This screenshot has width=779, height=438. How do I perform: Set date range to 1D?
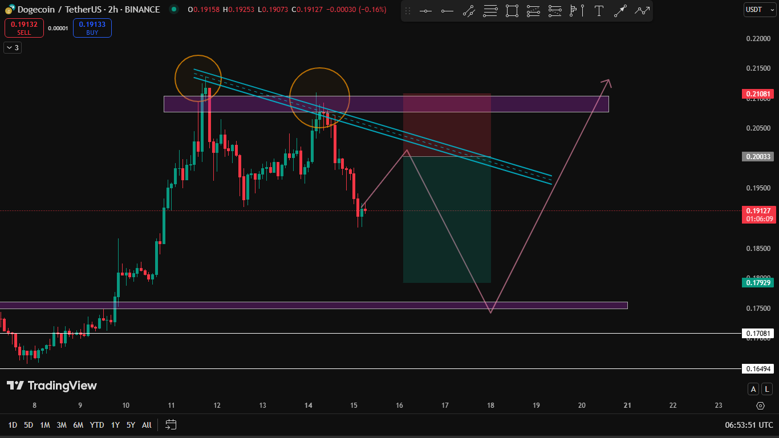(12, 425)
